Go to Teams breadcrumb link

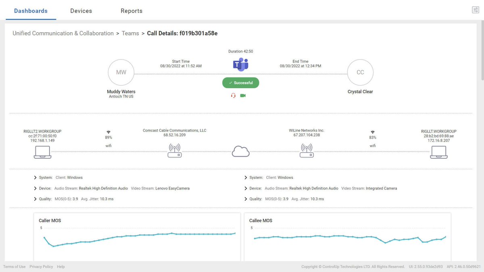coord(130,33)
